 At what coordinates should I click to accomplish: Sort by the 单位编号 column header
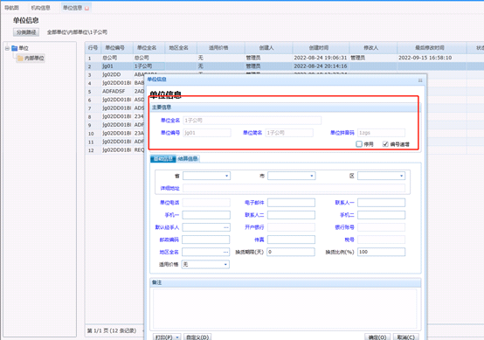117,48
